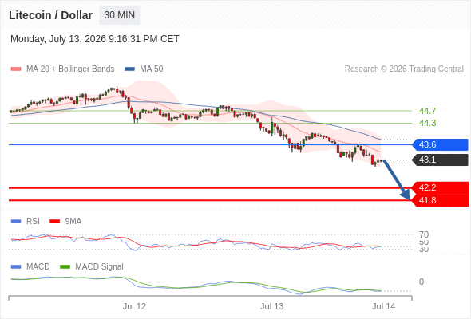471x319 pixels.
Task: Click the MACD blue legend swatch
Action: (16, 267)
